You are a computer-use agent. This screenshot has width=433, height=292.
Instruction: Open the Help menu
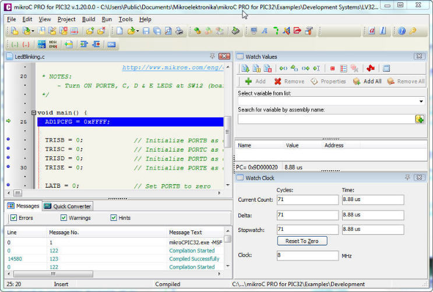145,19
